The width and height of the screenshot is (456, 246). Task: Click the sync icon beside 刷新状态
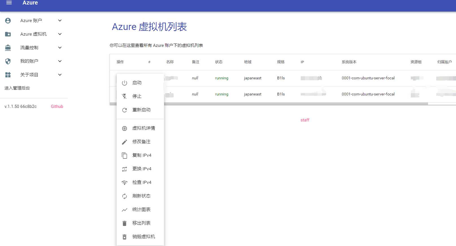[x=125, y=196]
